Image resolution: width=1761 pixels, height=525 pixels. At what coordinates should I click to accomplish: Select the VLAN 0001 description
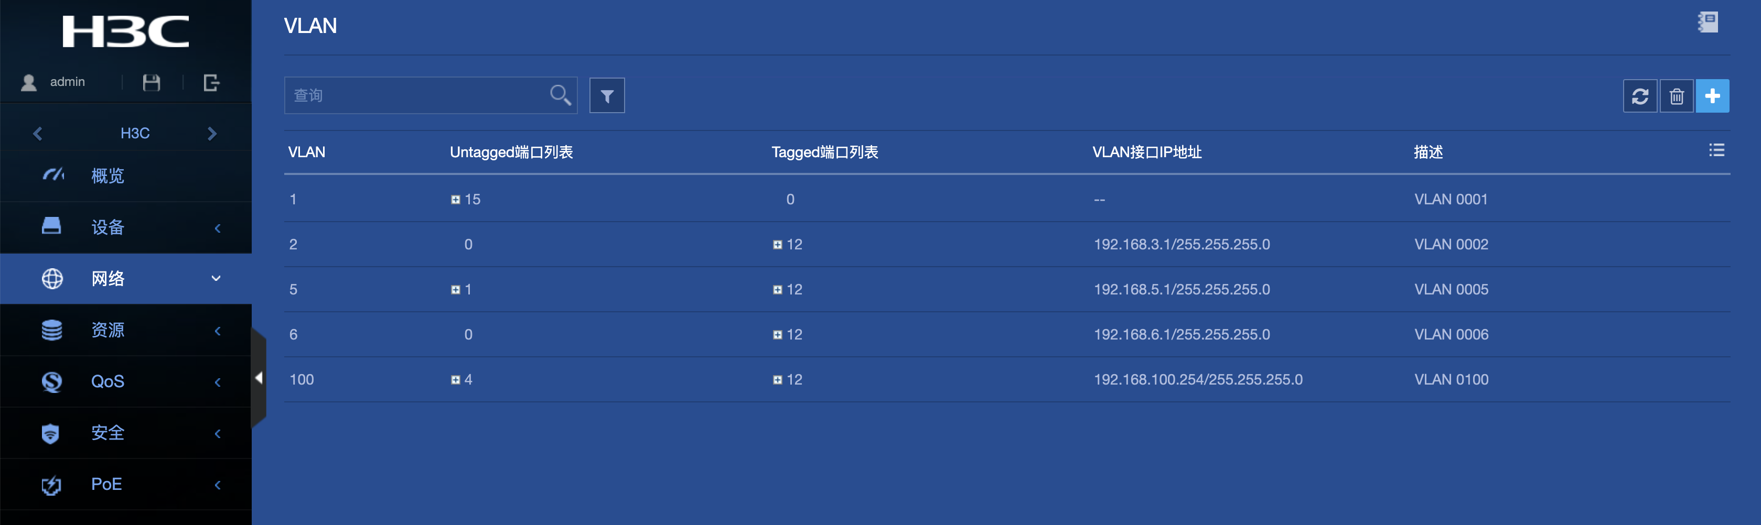[1451, 199]
